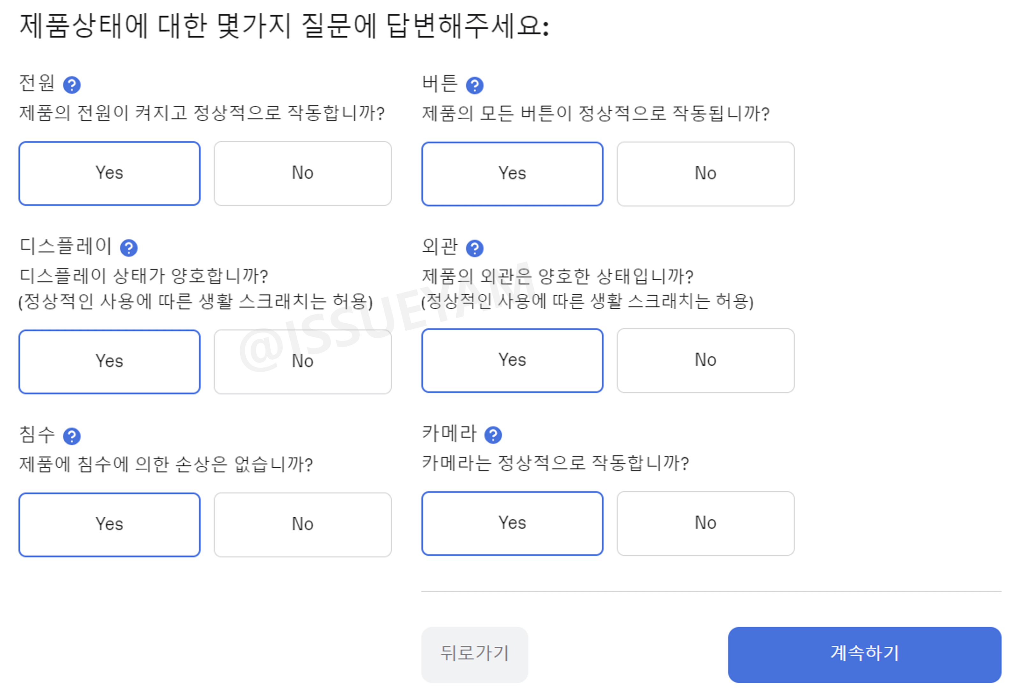Open the 외관 help icon
Viewport: 1013px width, 690px height.
475,248
